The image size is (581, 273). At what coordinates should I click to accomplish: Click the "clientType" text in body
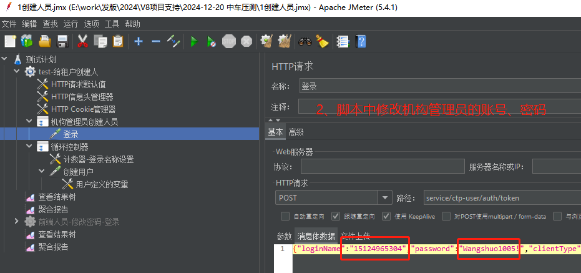pos(554,249)
